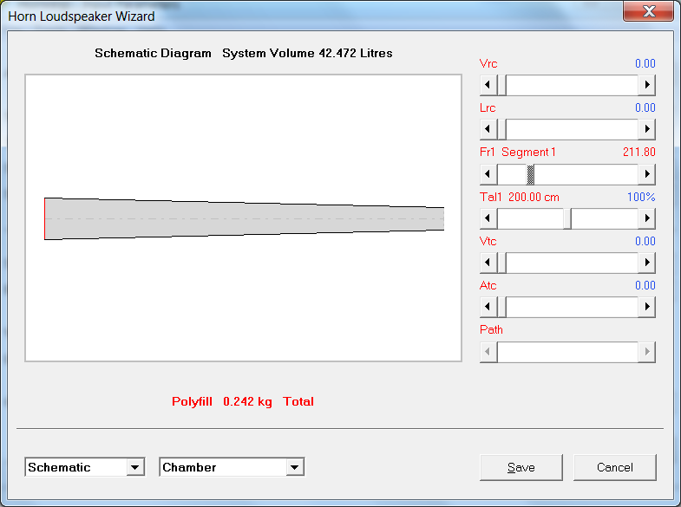Viewport: 681px width, 507px height.
Task: Increase Atc with the right arrow
Action: (646, 307)
